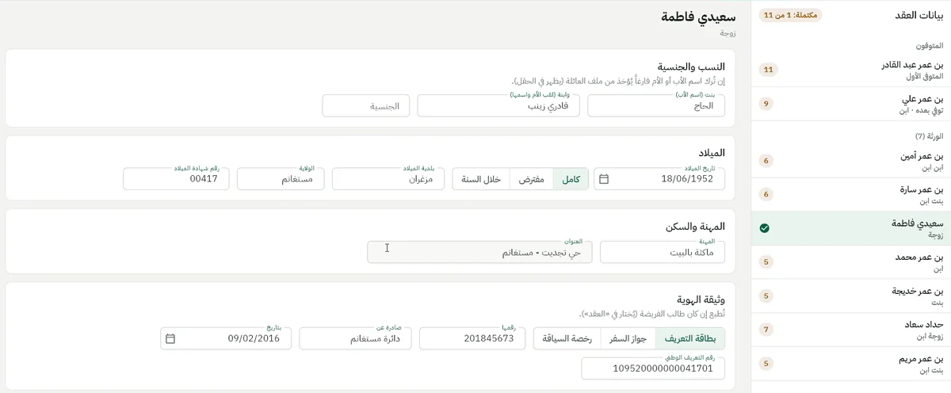Select heir بن عمر محمد

(x=851, y=262)
